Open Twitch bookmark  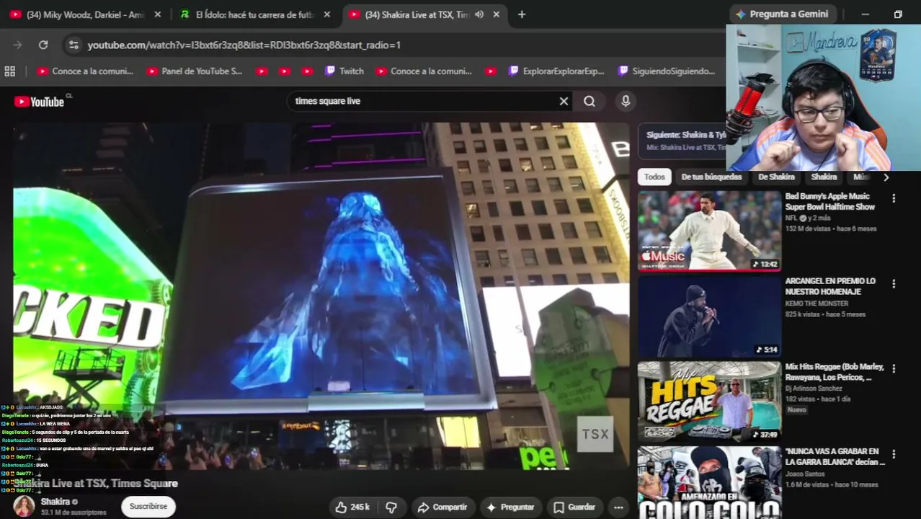point(344,71)
